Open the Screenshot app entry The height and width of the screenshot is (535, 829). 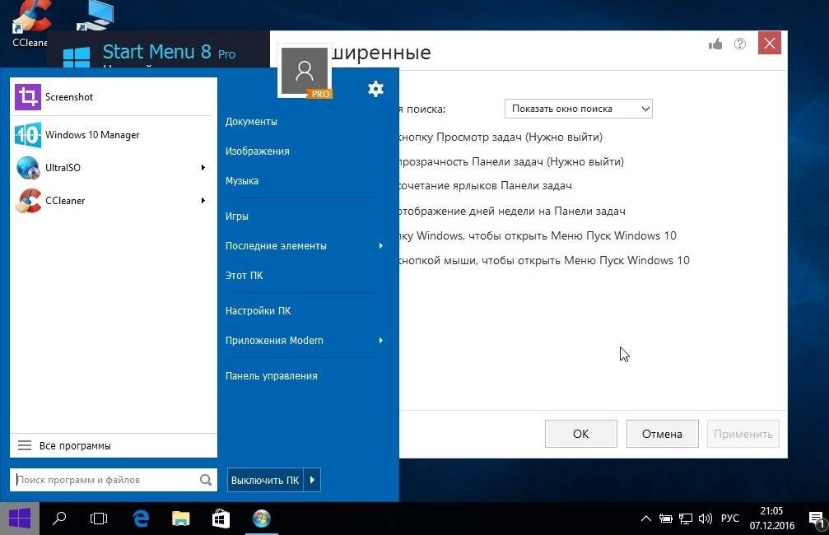[113, 97]
